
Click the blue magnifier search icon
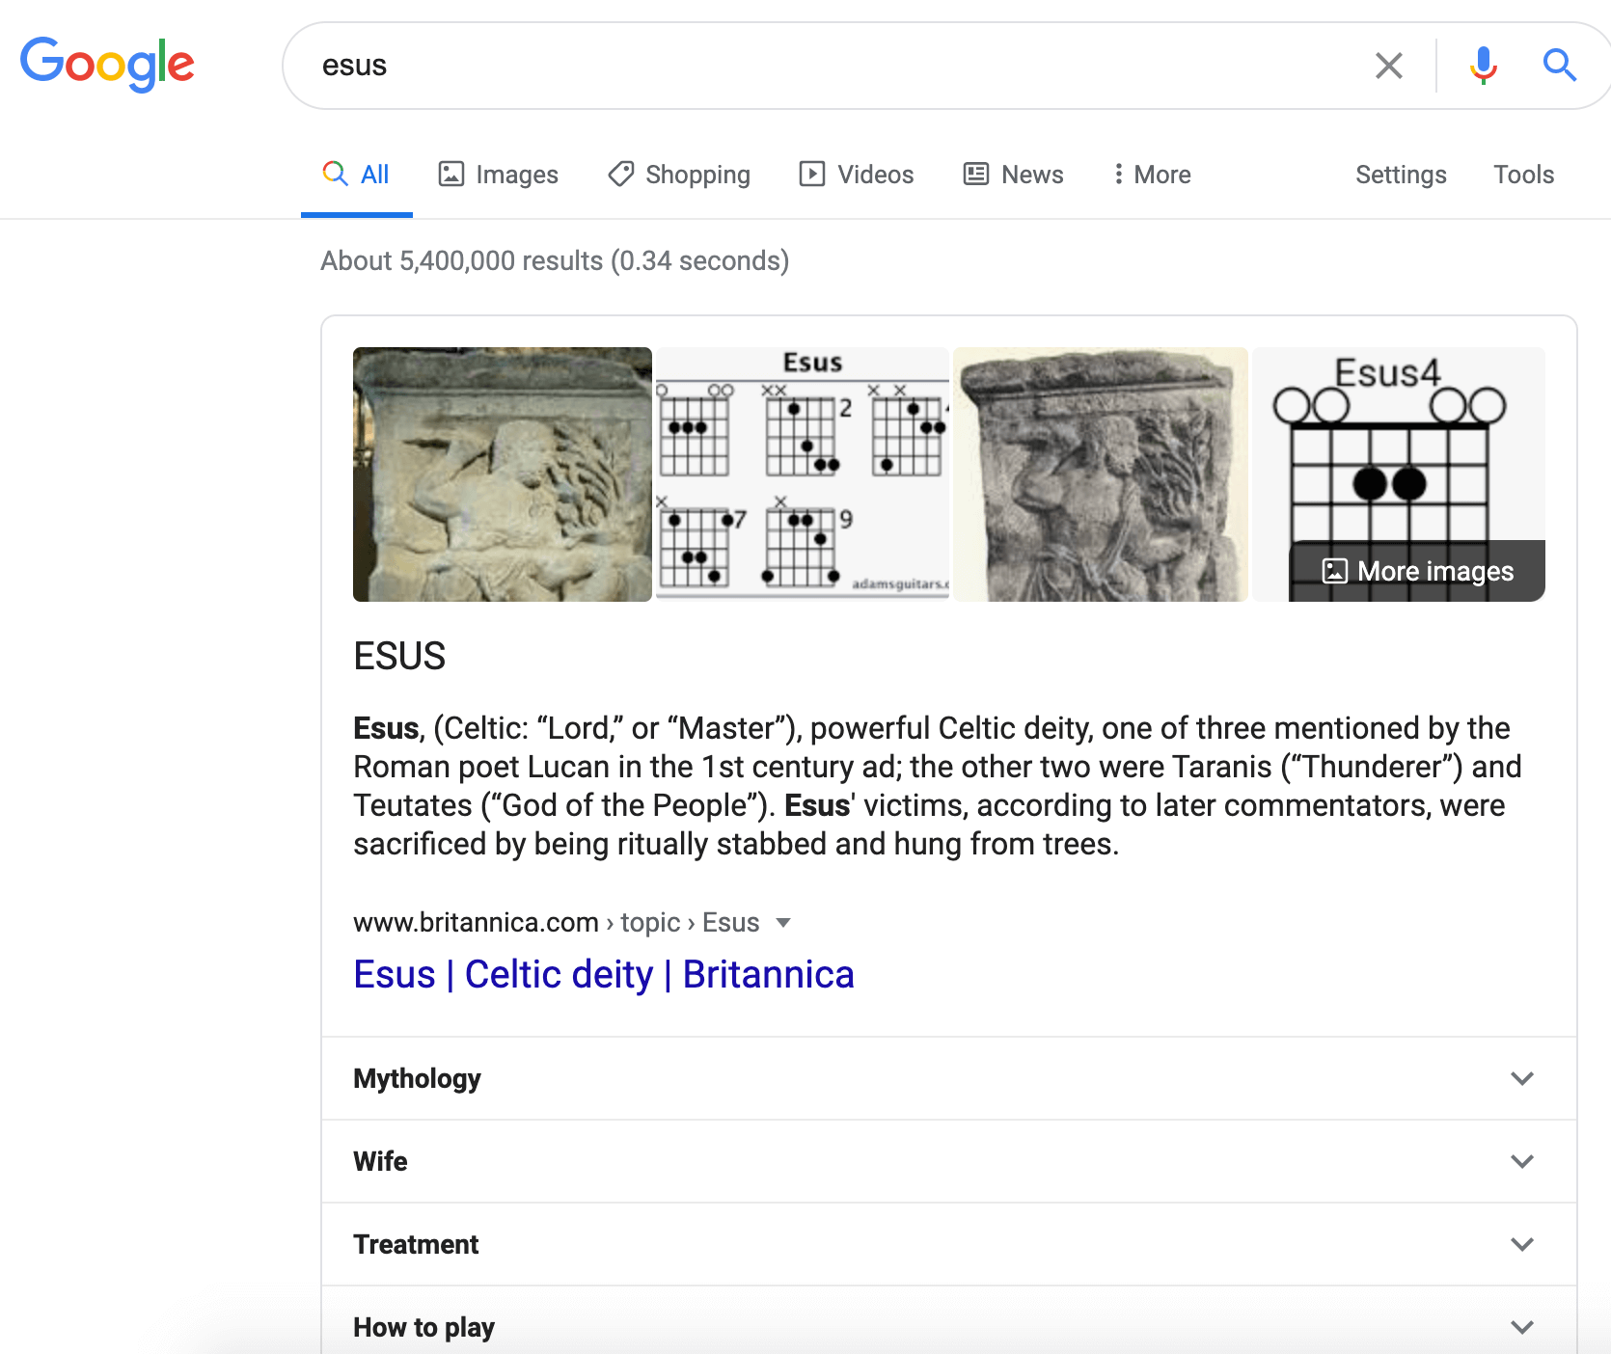pos(1559,66)
